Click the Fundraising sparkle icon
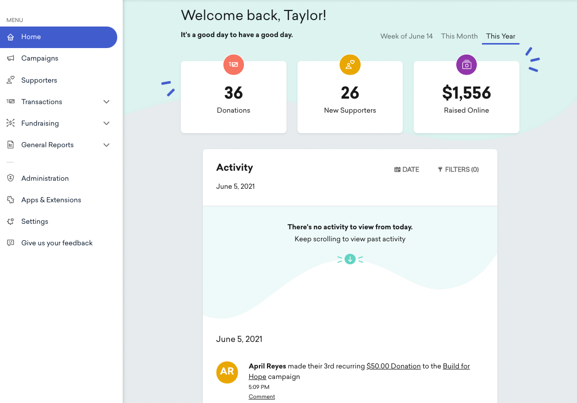This screenshot has height=403, width=577. click(x=11, y=123)
